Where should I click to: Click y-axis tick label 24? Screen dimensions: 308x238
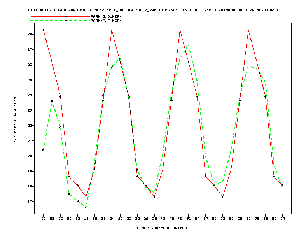pyautogui.click(x=30, y=95)
